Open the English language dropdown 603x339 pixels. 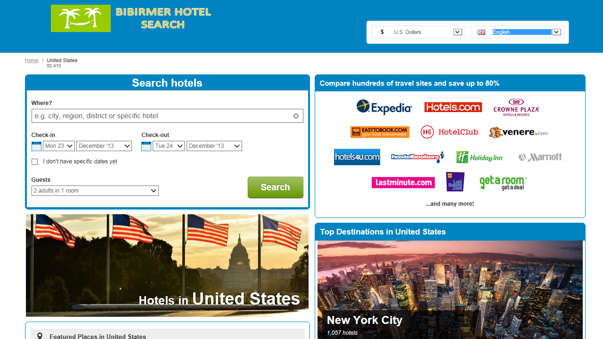[x=517, y=32]
